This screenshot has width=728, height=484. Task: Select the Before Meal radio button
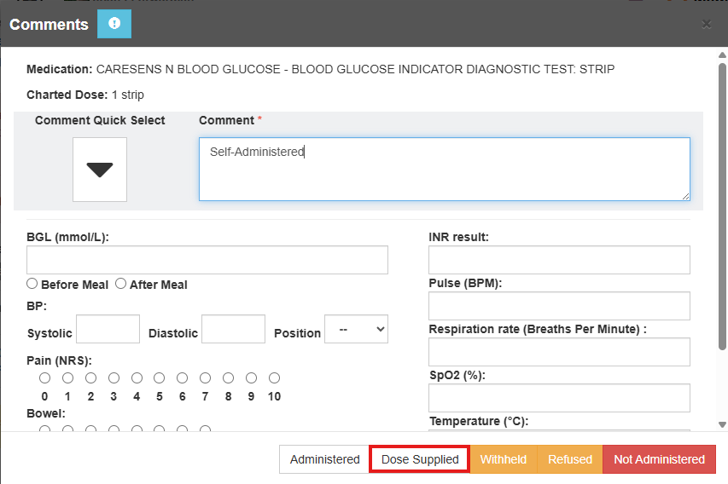click(32, 284)
